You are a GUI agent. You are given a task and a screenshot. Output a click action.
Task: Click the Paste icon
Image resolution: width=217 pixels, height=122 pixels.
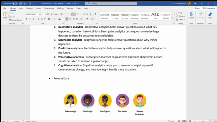pyautogui.click(x=5, y=14)
